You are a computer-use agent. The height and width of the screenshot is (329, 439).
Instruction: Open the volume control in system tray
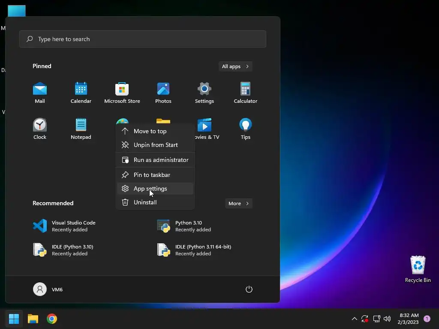pos(387,319)
